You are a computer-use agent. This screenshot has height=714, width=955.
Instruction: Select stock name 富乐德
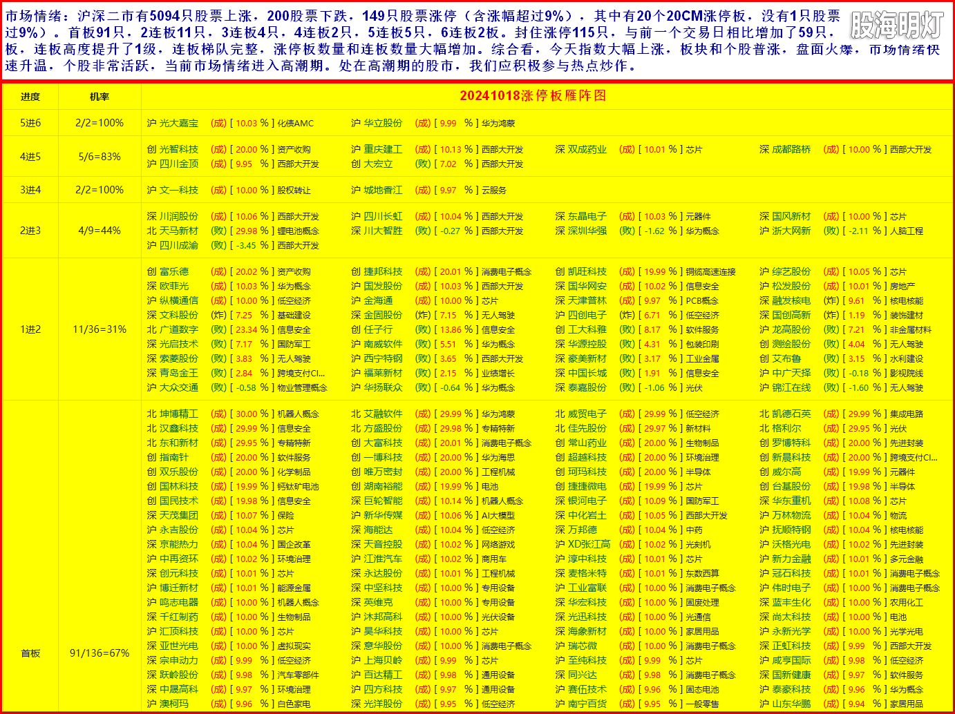(x=174, y=271)
